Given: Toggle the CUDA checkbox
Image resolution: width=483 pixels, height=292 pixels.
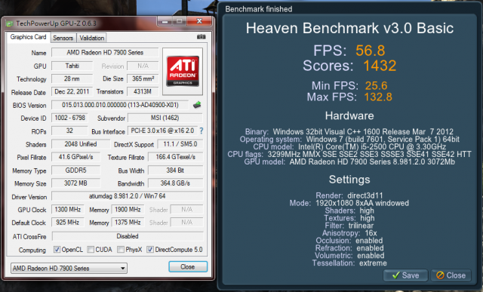Looking at the screenshot, I should pos(91,250).
